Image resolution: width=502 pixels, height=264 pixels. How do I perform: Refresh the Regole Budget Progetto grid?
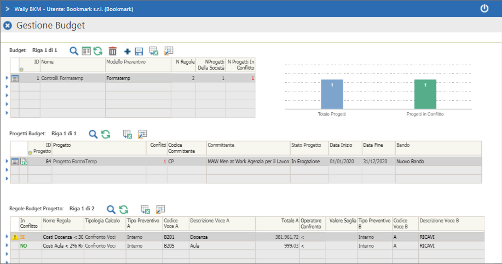[124, 210]
